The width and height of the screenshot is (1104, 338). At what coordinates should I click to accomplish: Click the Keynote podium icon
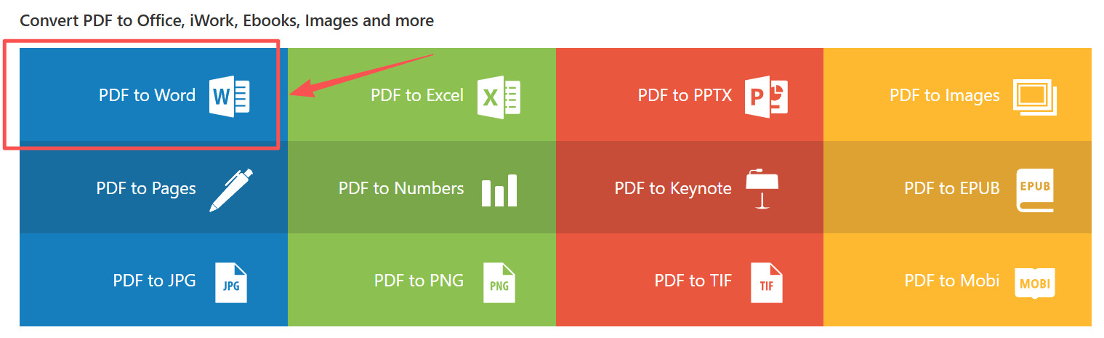coord(762,189)
